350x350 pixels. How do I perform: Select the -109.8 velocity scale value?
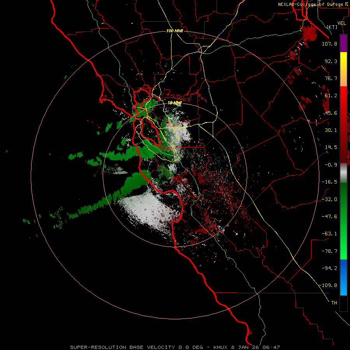point(328,285)
